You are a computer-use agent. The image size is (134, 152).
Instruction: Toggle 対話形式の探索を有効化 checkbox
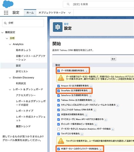tap(59, 115)
